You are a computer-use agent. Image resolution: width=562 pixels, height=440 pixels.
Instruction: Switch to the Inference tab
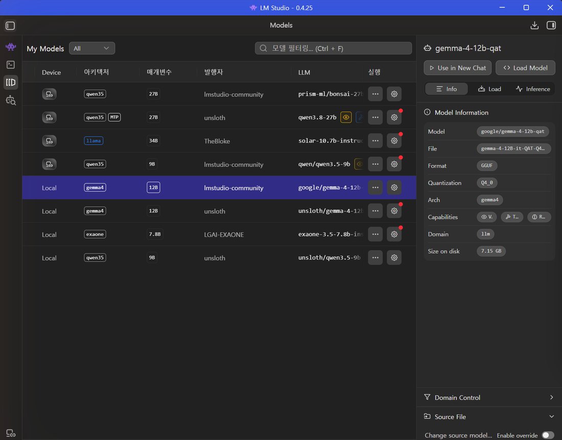tap(532, 89)
